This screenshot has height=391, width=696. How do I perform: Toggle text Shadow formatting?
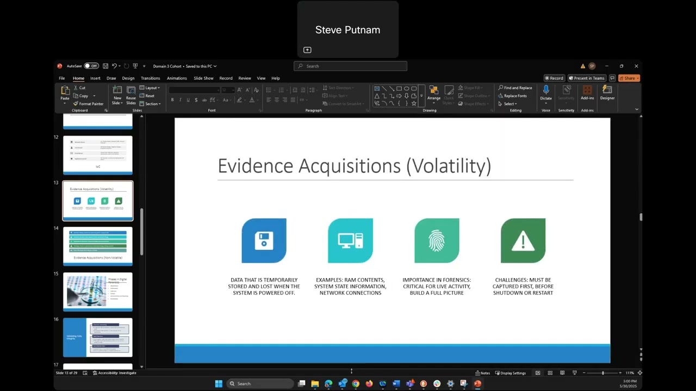click(196, 100)
